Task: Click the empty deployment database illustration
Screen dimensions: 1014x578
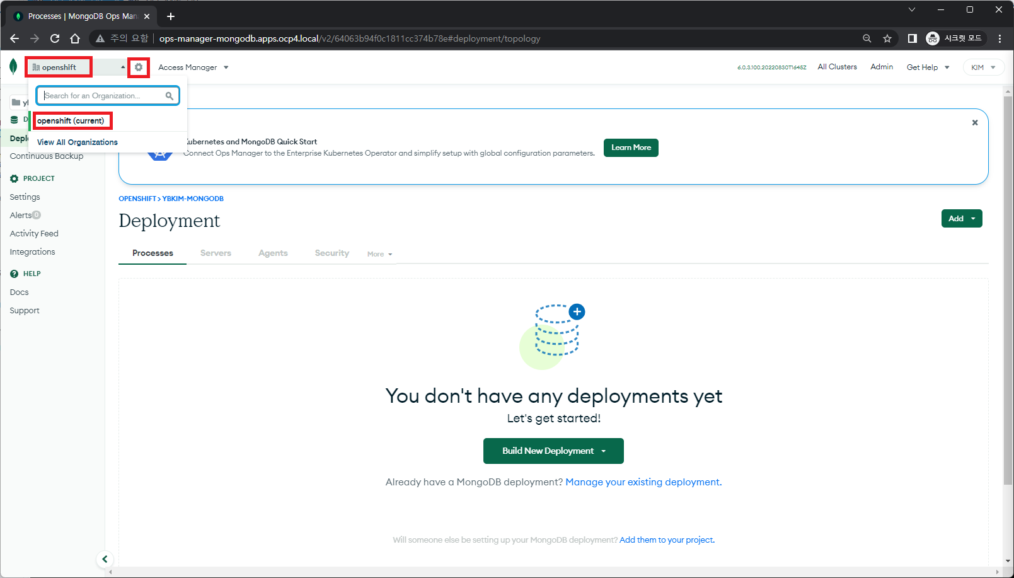Action: point(553,337)
